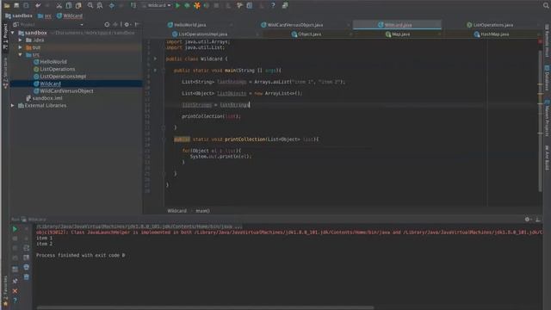Click the Help question mark in toolbar

pos(273,6)
